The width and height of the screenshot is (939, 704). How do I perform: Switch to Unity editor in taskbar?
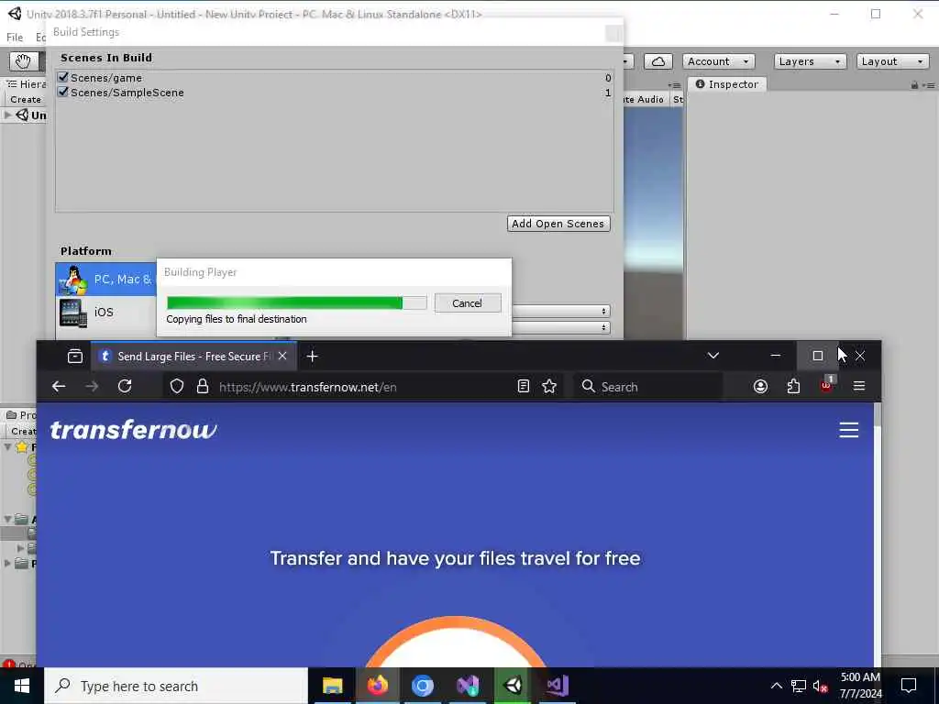point(513,686)
